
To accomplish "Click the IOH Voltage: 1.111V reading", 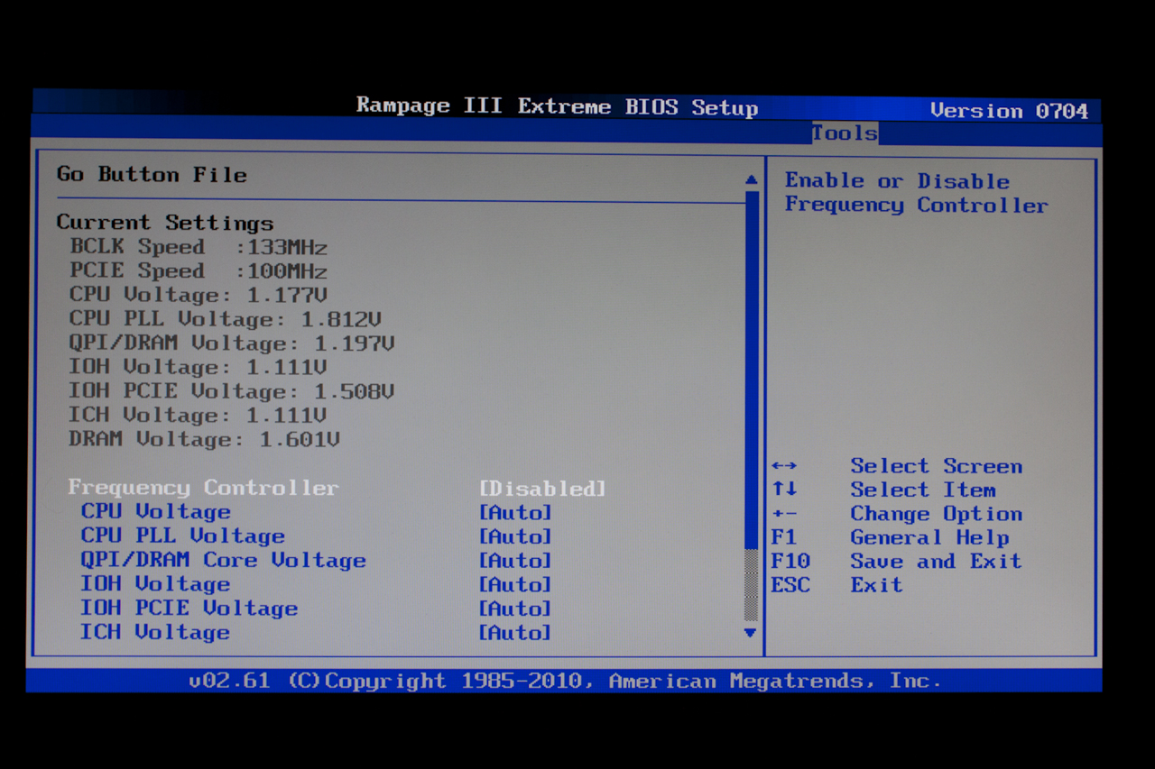I will [199, 367].
